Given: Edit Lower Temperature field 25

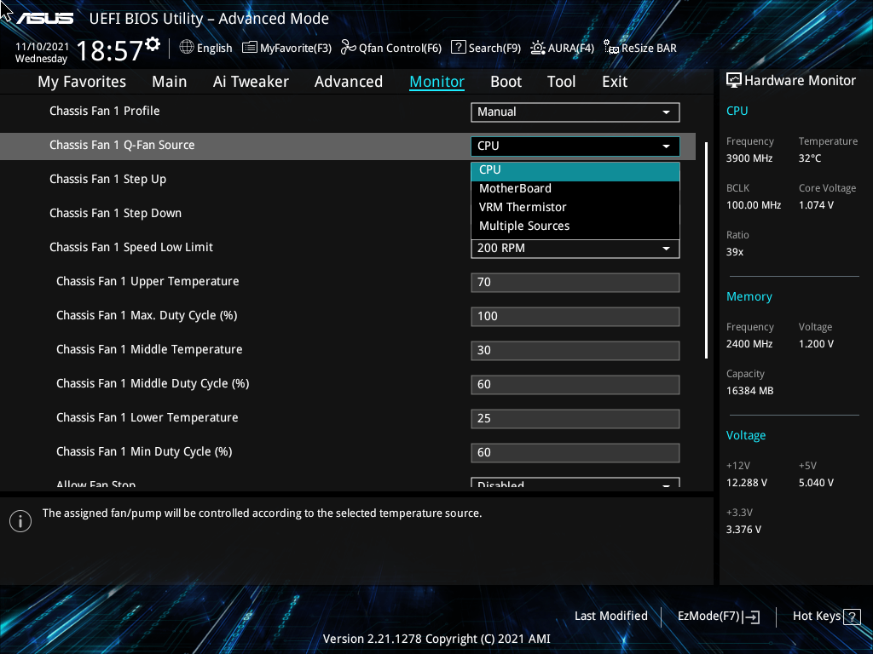Looking at the screenshot, I should pyautogui.click(x=575, y=418).
